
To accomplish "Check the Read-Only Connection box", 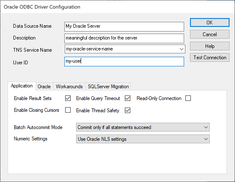I will pyautogui.click(x=188, y=98).
